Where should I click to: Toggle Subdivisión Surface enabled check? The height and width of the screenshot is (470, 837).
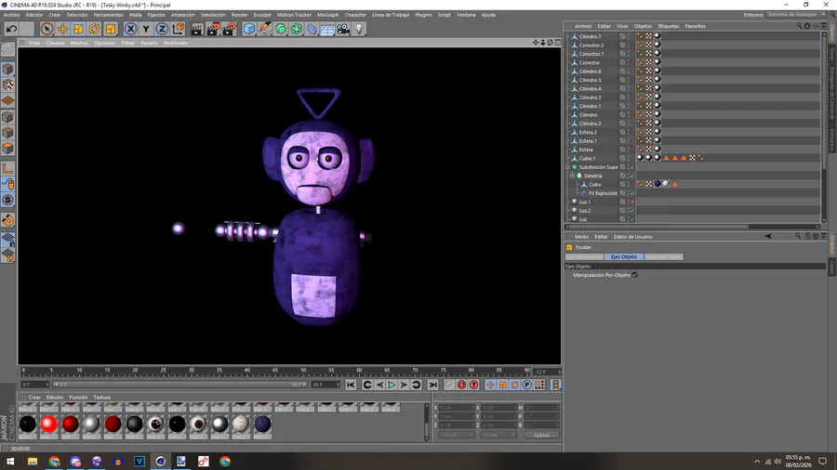tap(632, 167)
